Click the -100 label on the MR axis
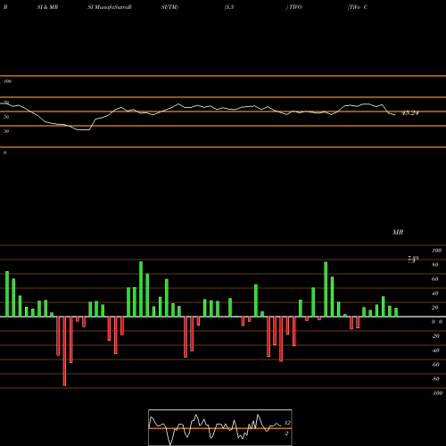 pos(437,393)
